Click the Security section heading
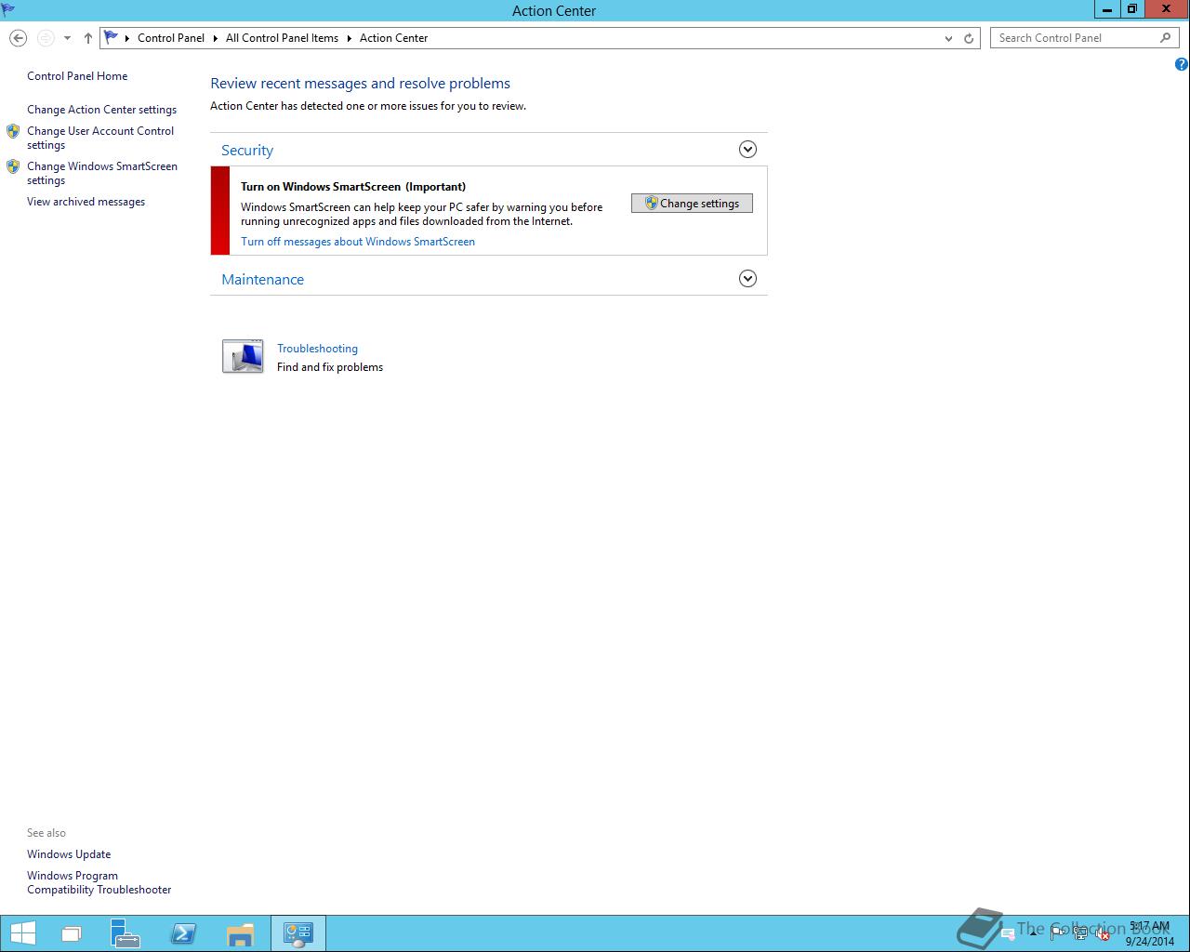 (247, 151)
